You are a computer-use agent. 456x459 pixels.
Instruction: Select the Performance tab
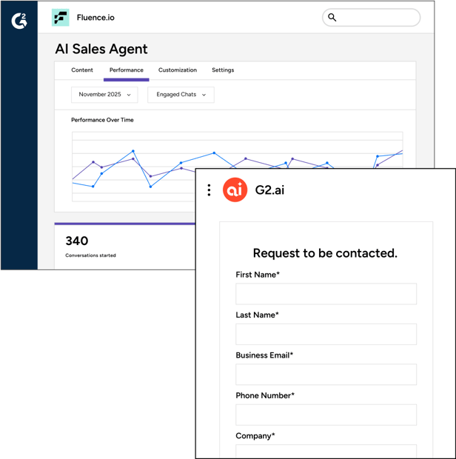(x=127, y=70)
